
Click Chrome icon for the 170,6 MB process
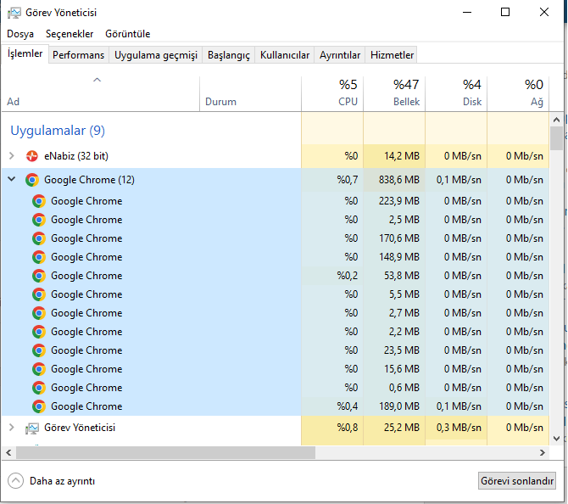[39, 238]
